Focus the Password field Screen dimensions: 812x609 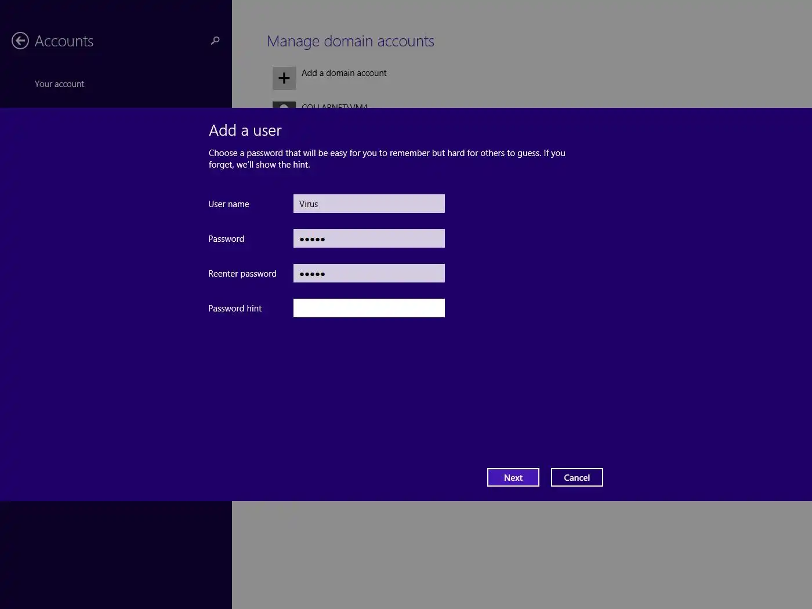(369, 238)
